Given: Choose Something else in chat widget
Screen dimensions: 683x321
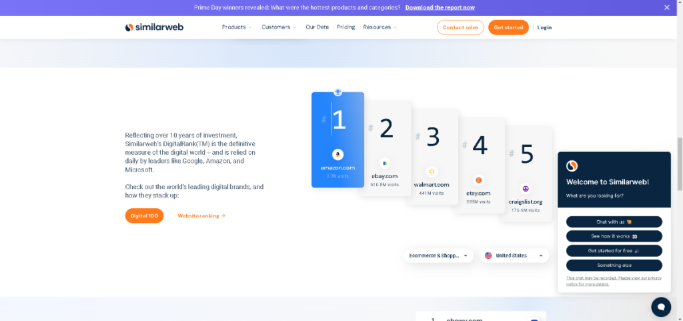Looking at the screenshot, I should (x=614, y=265).
